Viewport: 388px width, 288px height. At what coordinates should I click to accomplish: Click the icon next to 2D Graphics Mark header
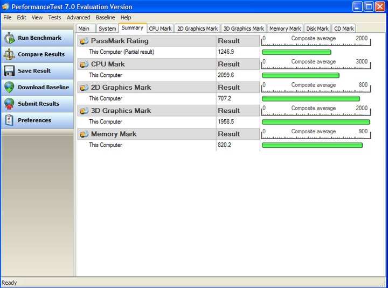point(84,88)
